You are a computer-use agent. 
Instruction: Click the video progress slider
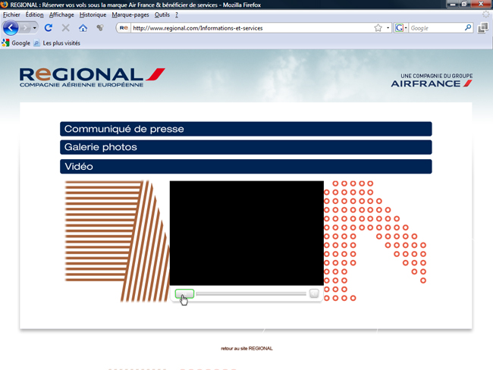click(x=251, y=293)
